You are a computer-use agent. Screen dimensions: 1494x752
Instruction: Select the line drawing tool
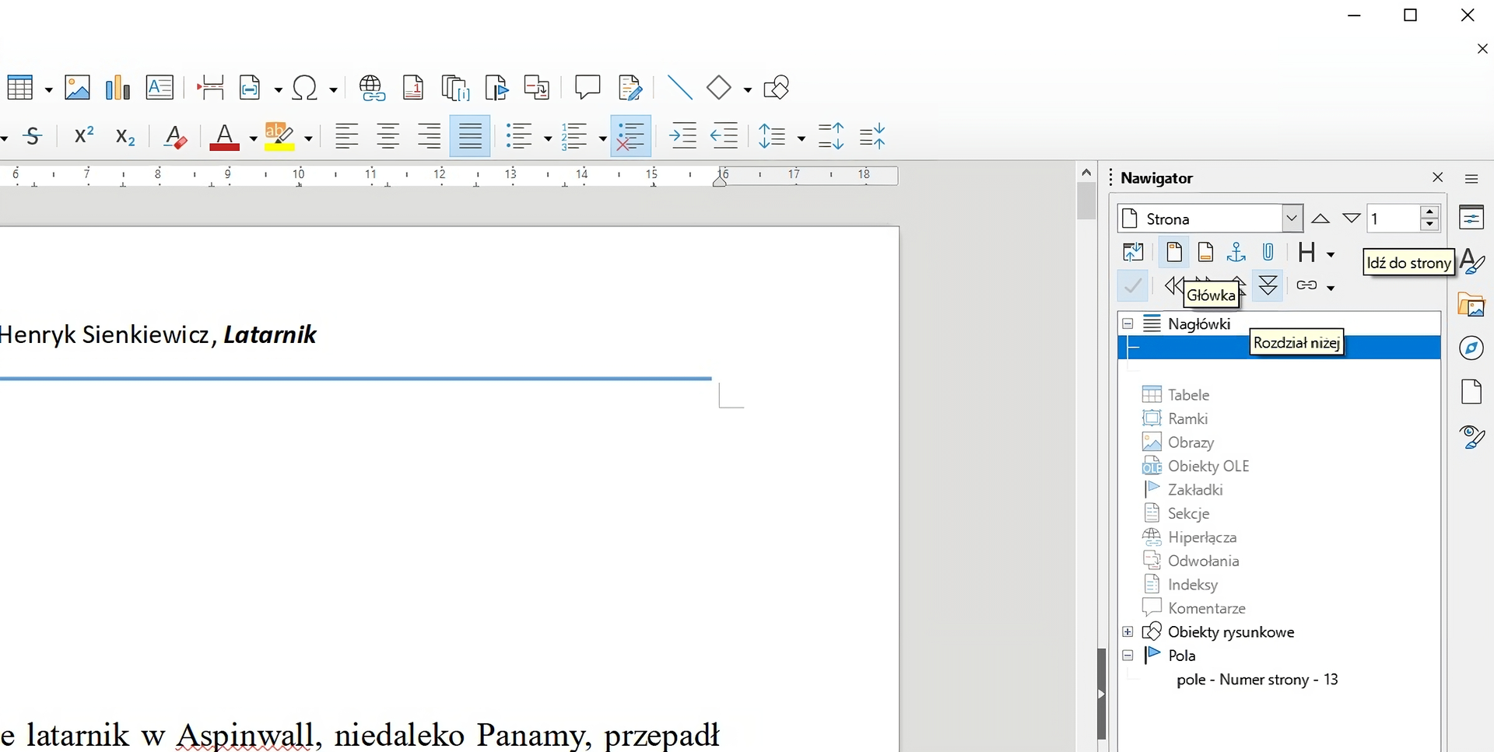680,88
